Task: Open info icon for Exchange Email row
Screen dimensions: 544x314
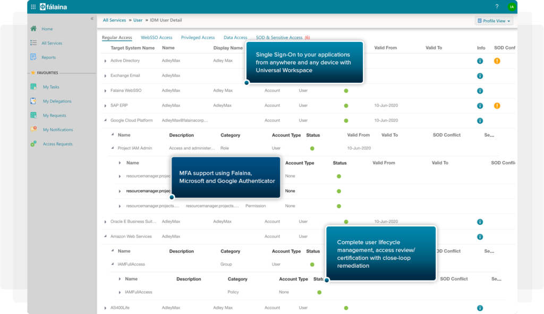Action: click(480, 76)
